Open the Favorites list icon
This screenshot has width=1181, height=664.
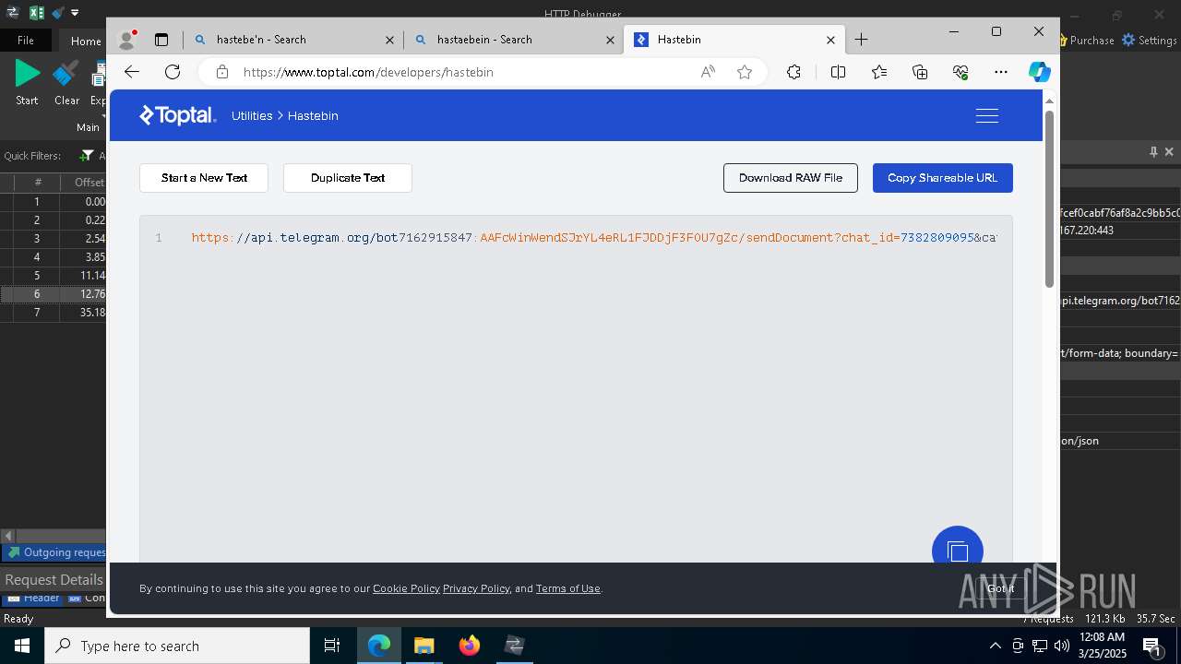(x=879, y=72)
